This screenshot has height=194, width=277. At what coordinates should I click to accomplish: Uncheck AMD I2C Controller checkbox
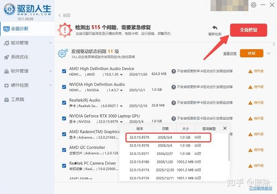(64, 150)
